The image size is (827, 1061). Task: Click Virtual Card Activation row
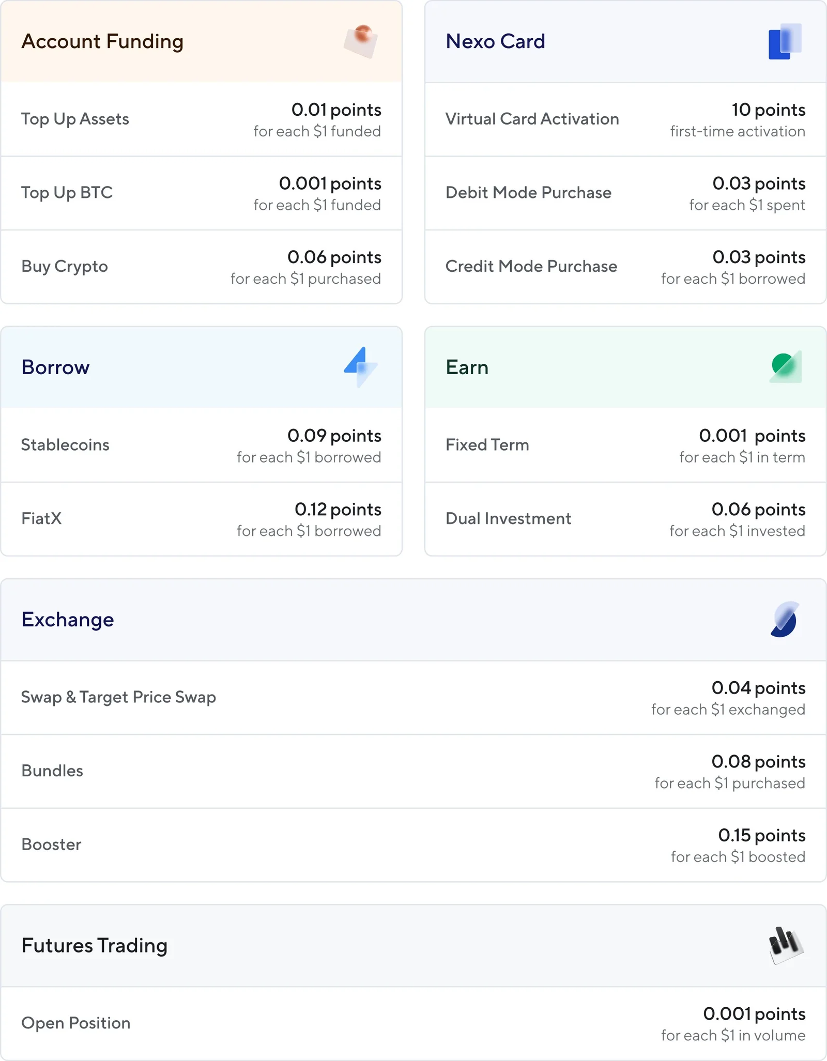coord(625,119)
